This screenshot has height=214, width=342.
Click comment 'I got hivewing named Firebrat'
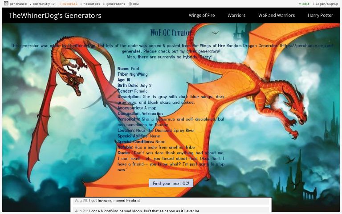tap(114, 201)
